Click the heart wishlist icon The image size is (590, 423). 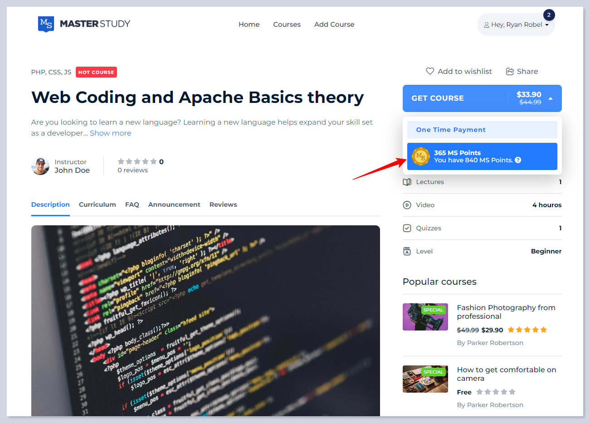pos(430,71)
